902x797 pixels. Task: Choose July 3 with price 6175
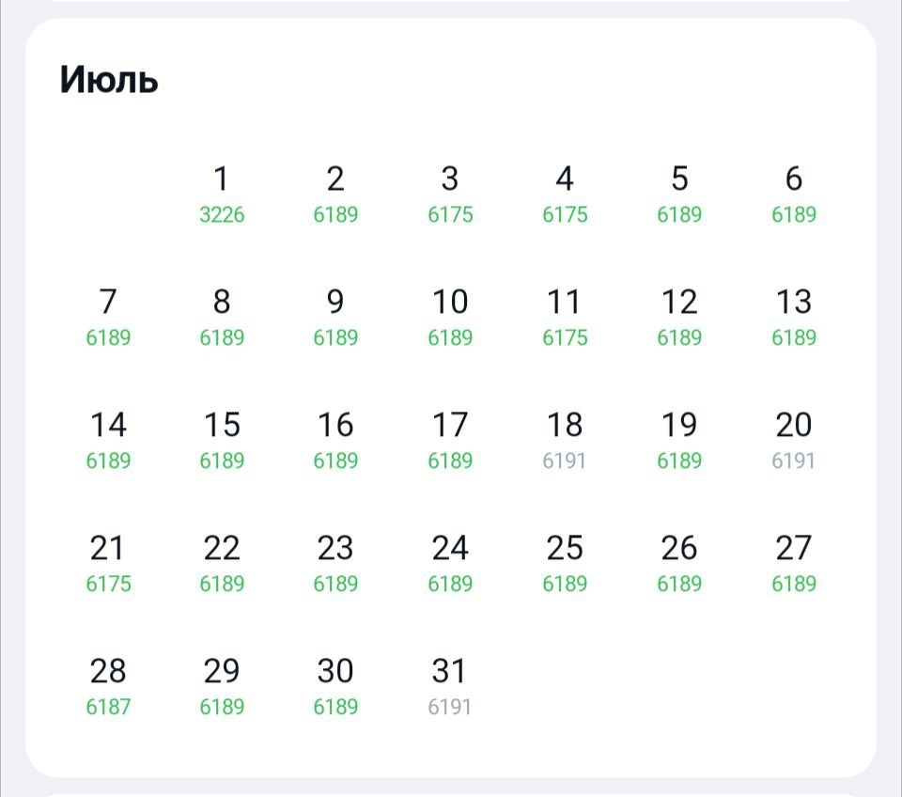click(450, 194)
